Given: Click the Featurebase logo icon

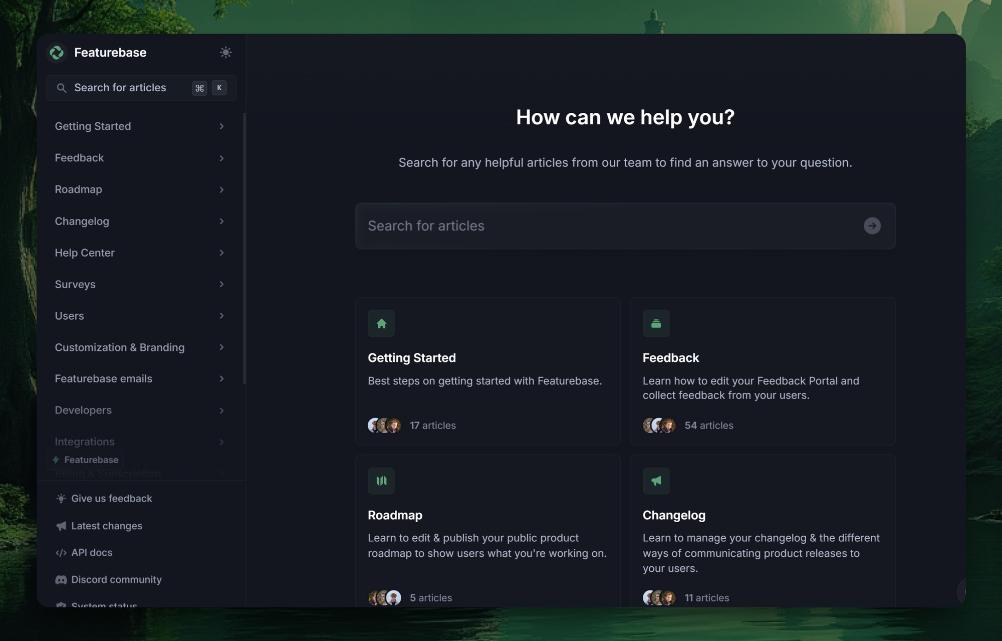Looking at the screenshot, I should 57,52.
